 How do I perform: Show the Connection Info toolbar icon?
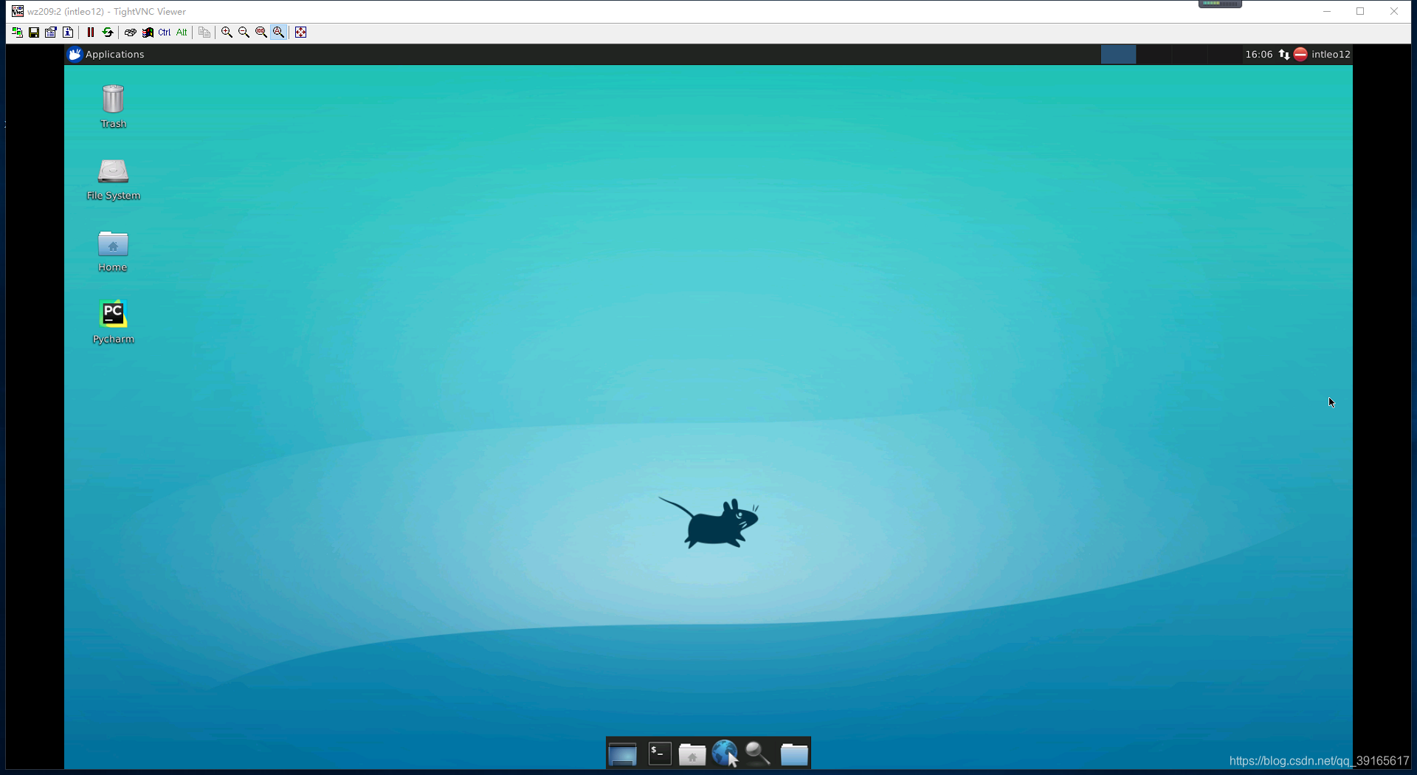(x=68, y=32)
